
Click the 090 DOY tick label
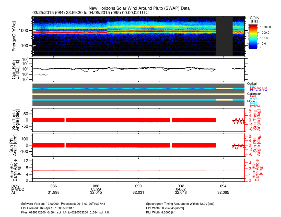click(x=138, y=186)
